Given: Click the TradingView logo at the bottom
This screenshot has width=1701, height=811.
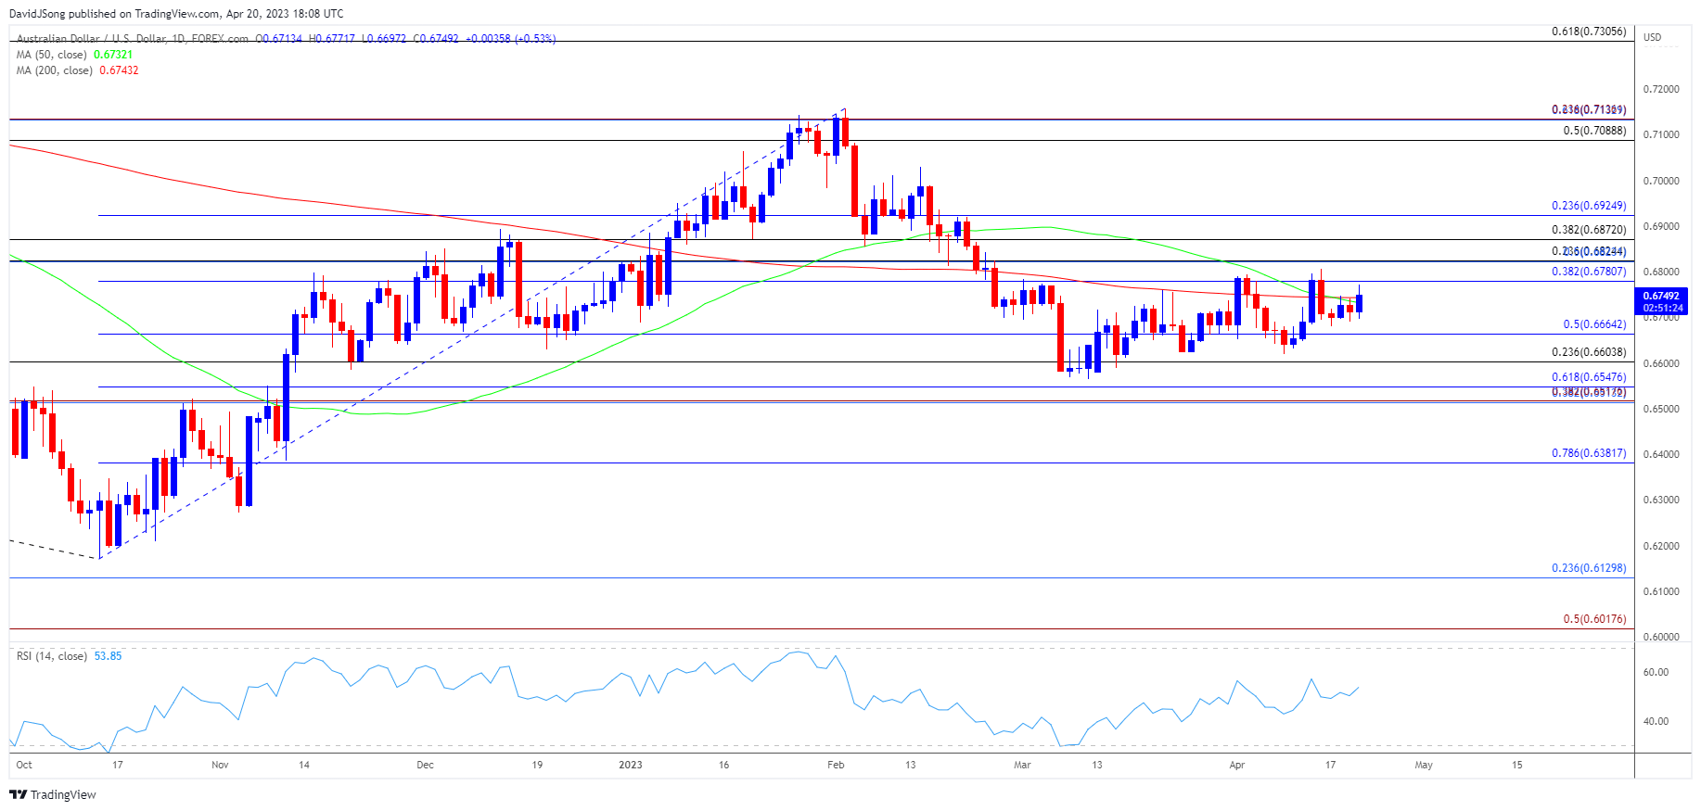Looking at the screenshot, I should (x=53, y=794).
